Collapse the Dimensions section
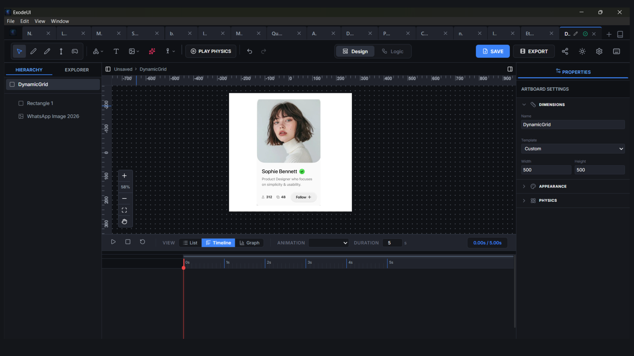The height and width of the screenshot is (356, 634). pos(524,104)
